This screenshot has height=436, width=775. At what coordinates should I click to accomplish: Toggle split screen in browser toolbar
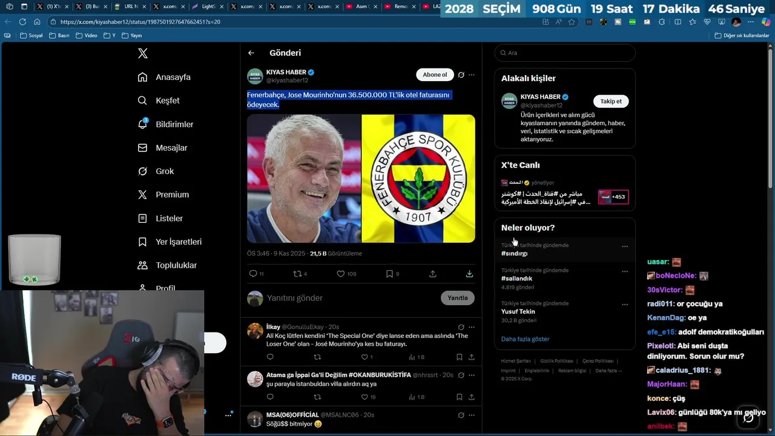pyautogui.click(x=678, y=22)
